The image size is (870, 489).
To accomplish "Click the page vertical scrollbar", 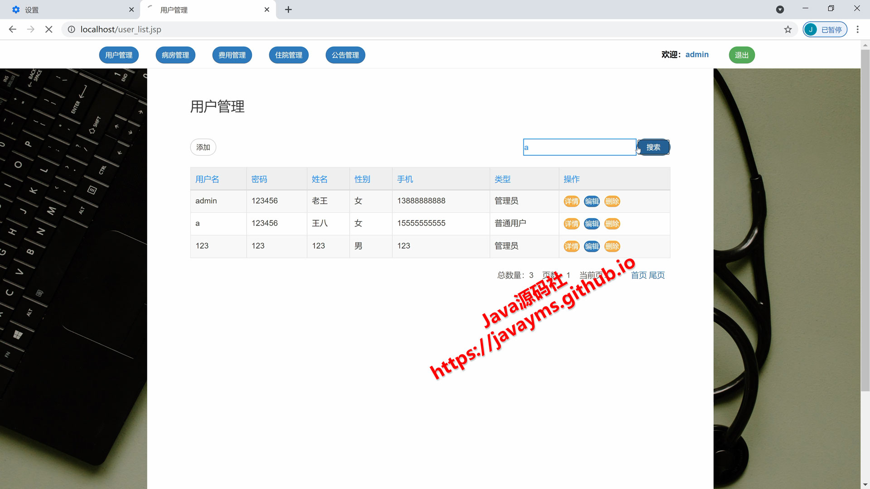I will 865,220.
